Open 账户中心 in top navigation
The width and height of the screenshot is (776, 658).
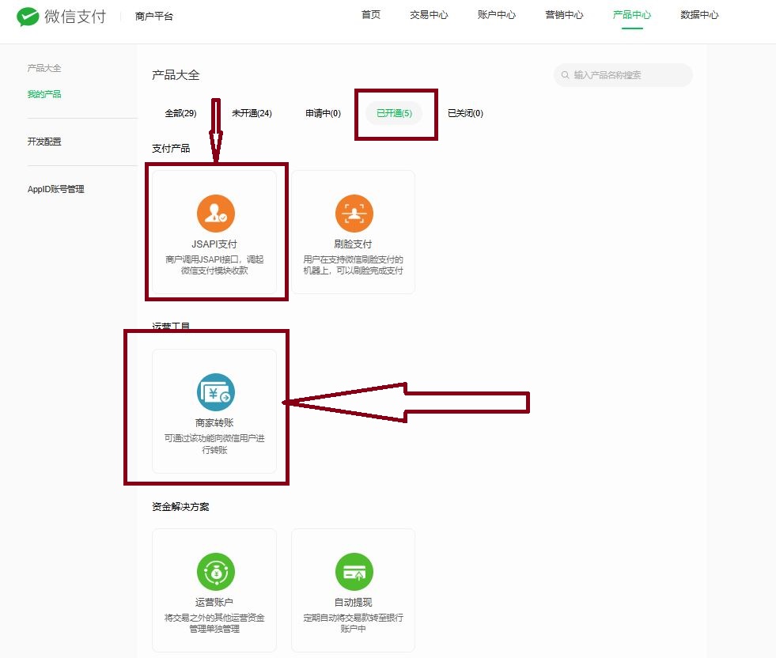[497, 15]
